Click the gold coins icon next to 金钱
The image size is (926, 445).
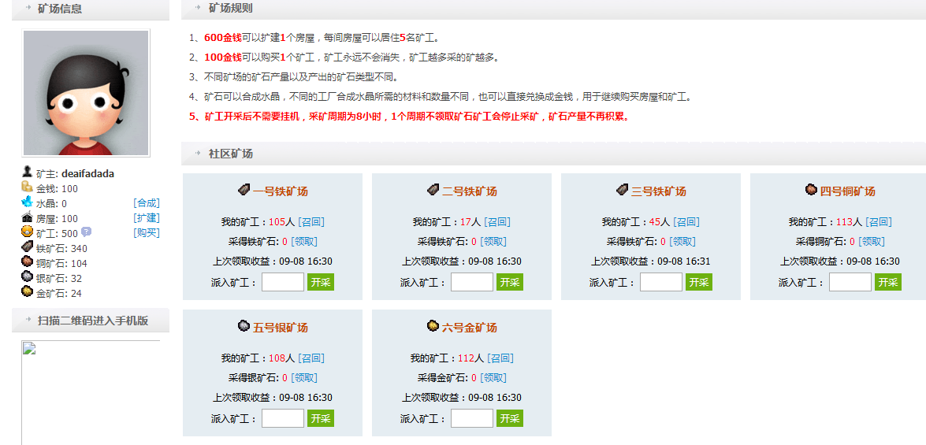coord(28,187)
